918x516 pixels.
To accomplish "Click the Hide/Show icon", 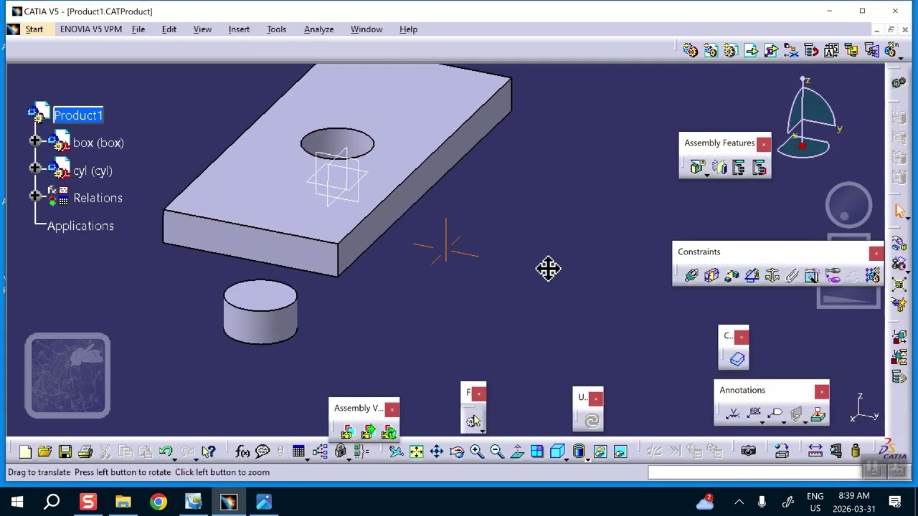I will (600, 451).
